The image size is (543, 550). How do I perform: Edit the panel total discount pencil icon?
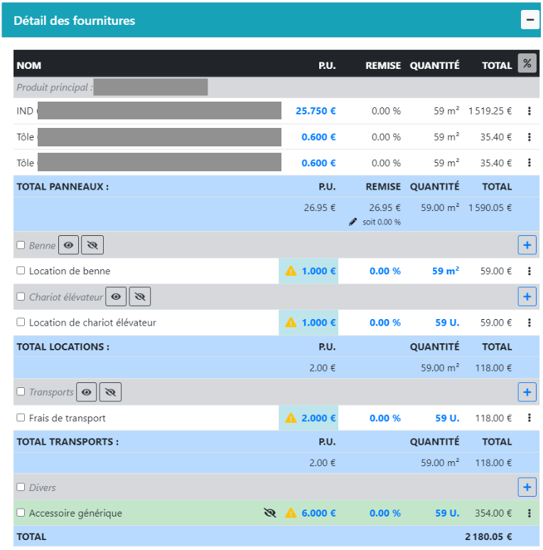click(x=353, y=222)
